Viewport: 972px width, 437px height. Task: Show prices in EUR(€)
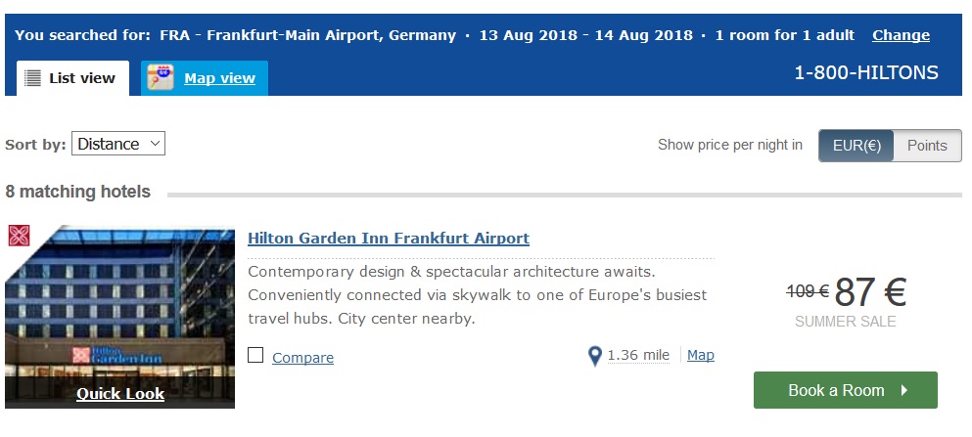coord(856,146)
